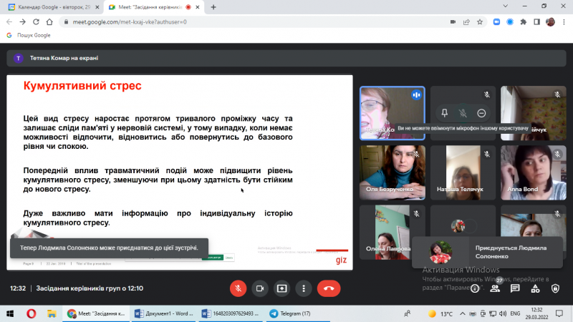Switch to Документ1 Word taskbar window
573x322 pixels.
[164, 313]
